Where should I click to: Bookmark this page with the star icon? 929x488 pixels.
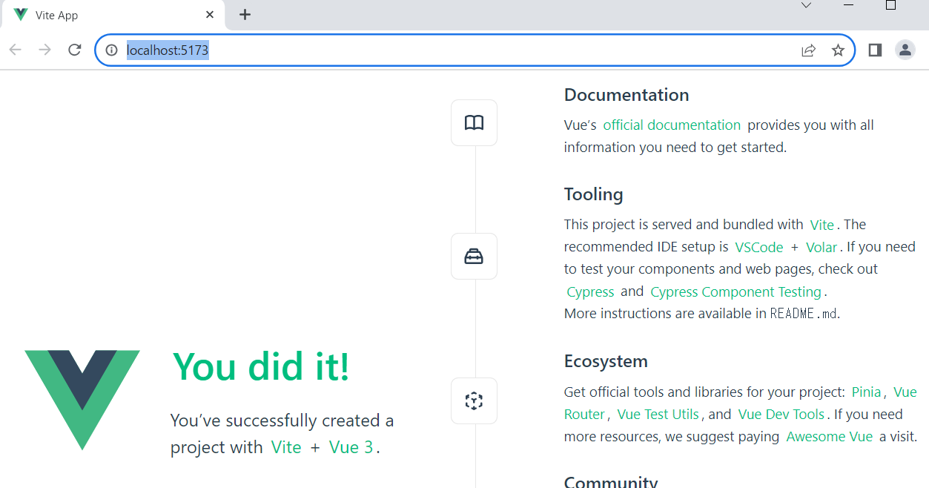point(838,50)
